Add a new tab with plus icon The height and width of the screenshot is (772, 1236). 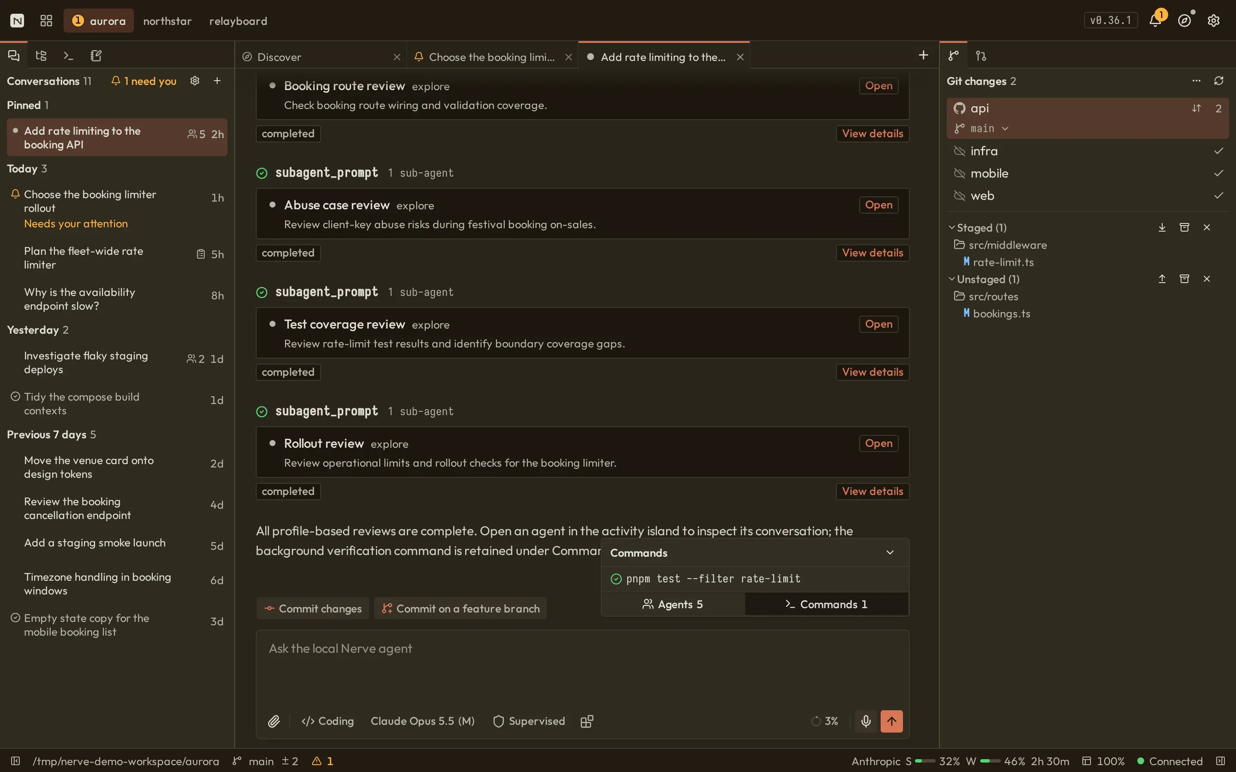[924, 55]
